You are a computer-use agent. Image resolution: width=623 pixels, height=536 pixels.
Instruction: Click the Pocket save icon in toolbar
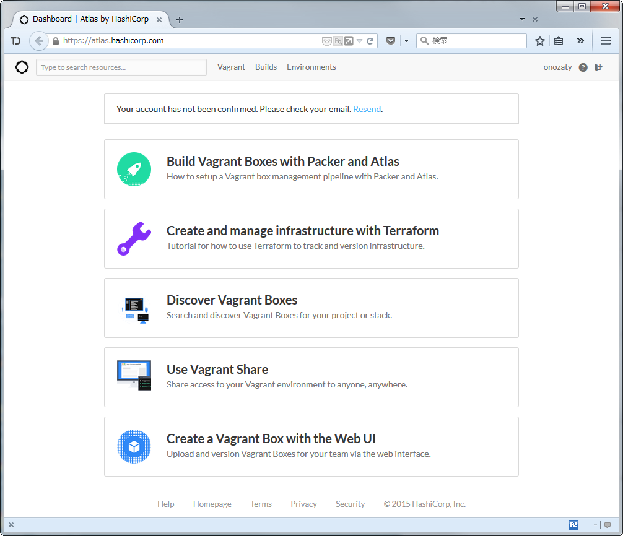[x=391, y=40]
